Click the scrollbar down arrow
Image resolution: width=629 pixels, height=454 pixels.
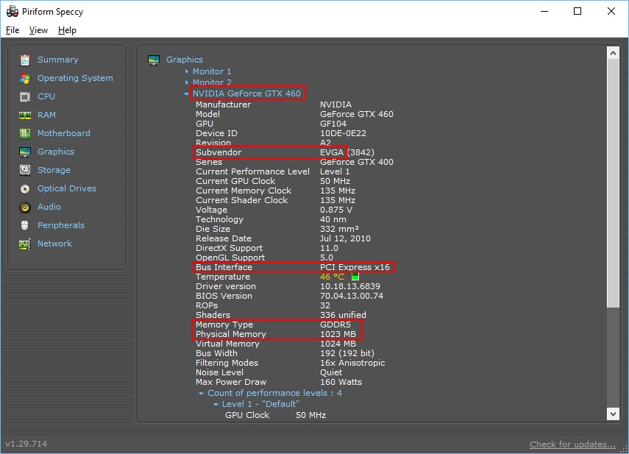coord(613,414)
